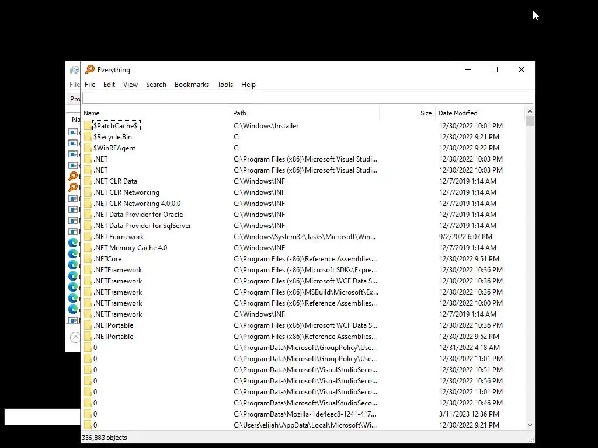Screen dimensions: 598x448
Task: Click path C:\Users\elijah\AppData\Local\Microsoft\Wi...
Action: click(305, 425)
